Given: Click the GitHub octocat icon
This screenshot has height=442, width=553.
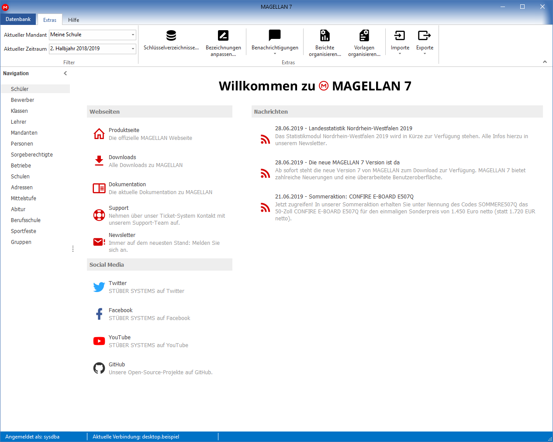Looking at the screenshot, I should pos(99,368).
